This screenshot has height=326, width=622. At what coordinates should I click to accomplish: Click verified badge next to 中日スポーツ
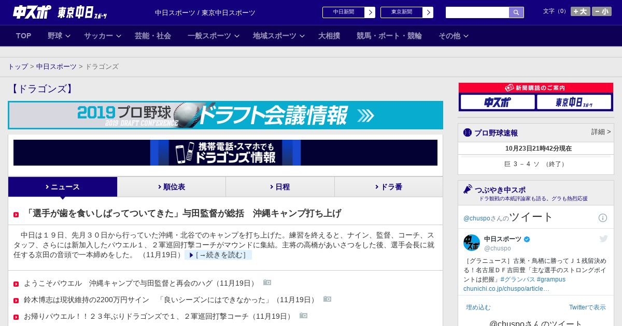(527, 239)
